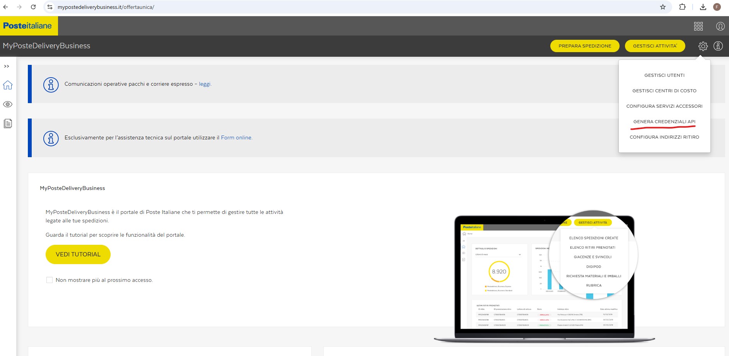Open the info icon beside settings gear
This screenshot has width=729, height=356.
click(718, 46)
